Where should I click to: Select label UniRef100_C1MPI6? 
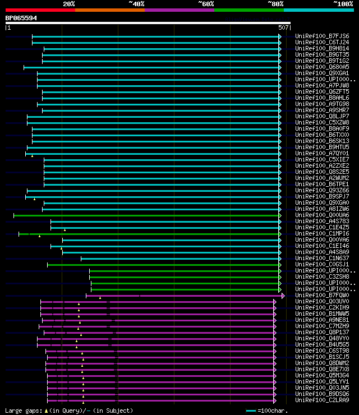322,233
